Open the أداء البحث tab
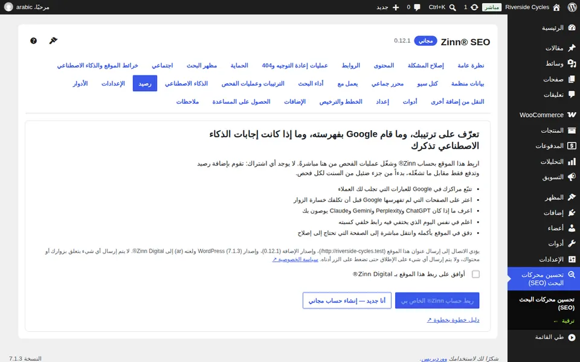Screen dimensions: 580x362 (311, 83)
